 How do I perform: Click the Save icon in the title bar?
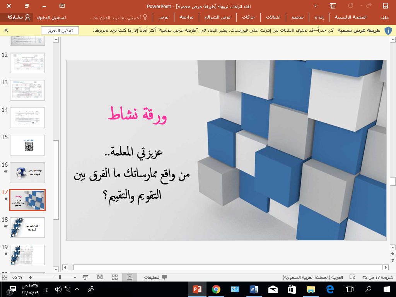385,6
